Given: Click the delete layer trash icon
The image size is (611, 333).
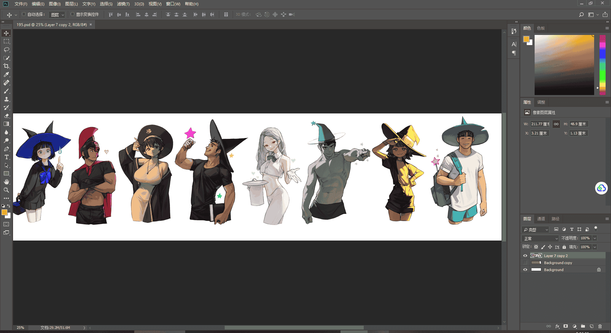Looking at the screenshot, I should click(x=600, y=326).
